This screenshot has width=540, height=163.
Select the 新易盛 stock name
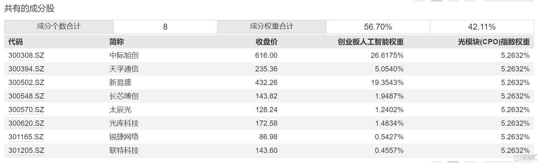[x=120, y=83]
